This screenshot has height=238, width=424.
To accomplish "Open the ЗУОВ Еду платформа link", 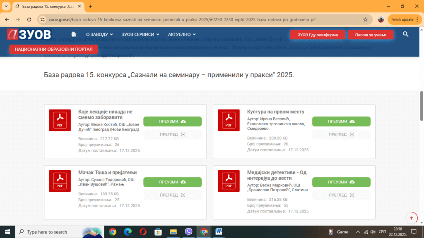I will click(317, 35).
